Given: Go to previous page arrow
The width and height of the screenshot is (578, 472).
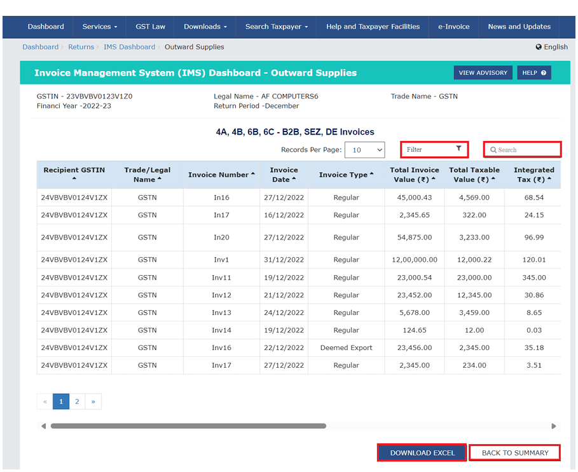Looking at the screenshot, I should click(x=45, y=401).
